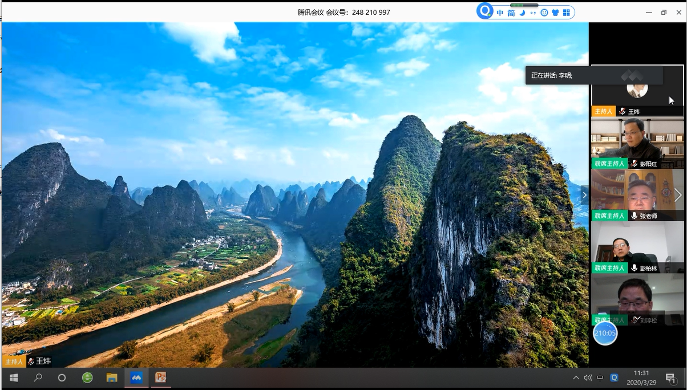This screenshot has width=687, height=390.
Task: Open the emoji smiley panel in input toolbar
Action: (544, 13)
